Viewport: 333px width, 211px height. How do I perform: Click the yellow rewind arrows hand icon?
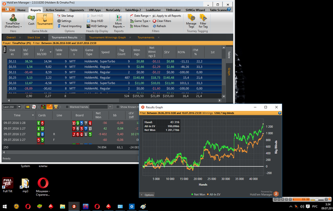[28, 107]
